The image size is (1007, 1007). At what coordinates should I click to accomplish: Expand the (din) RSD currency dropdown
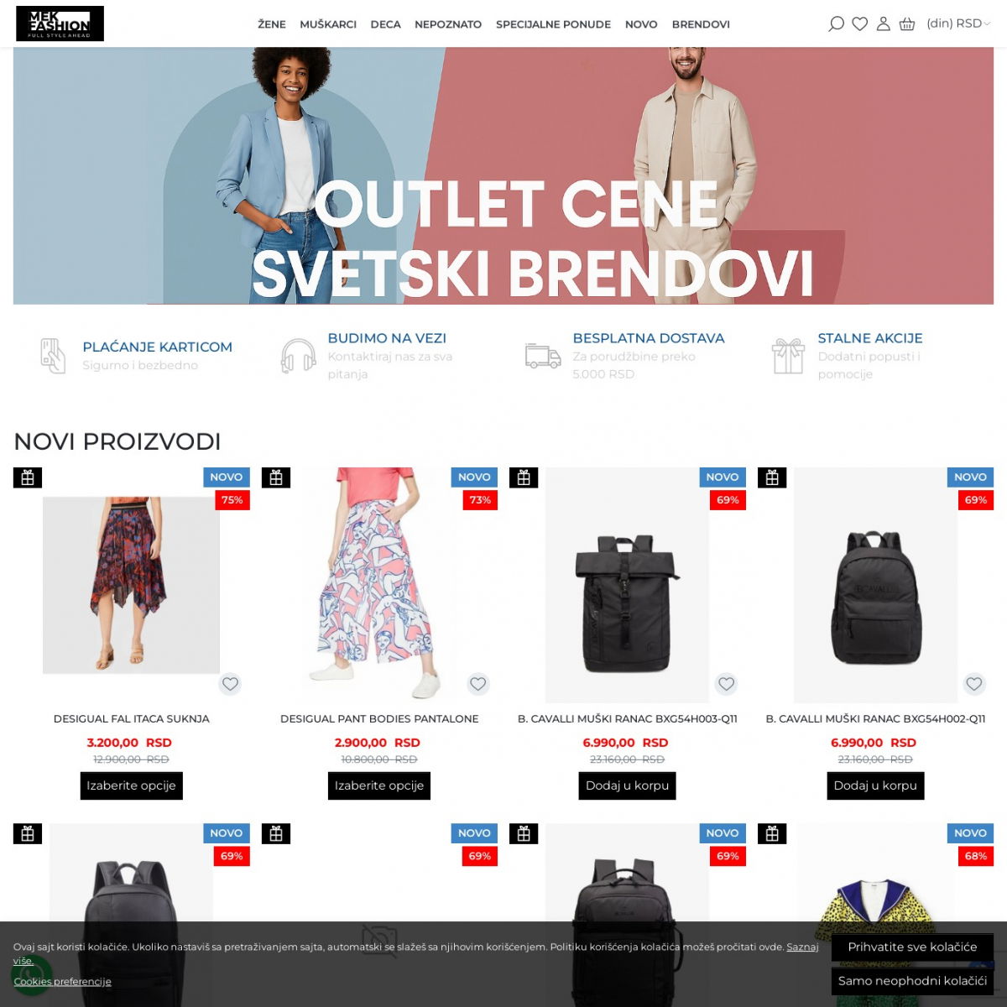[958, 23]
